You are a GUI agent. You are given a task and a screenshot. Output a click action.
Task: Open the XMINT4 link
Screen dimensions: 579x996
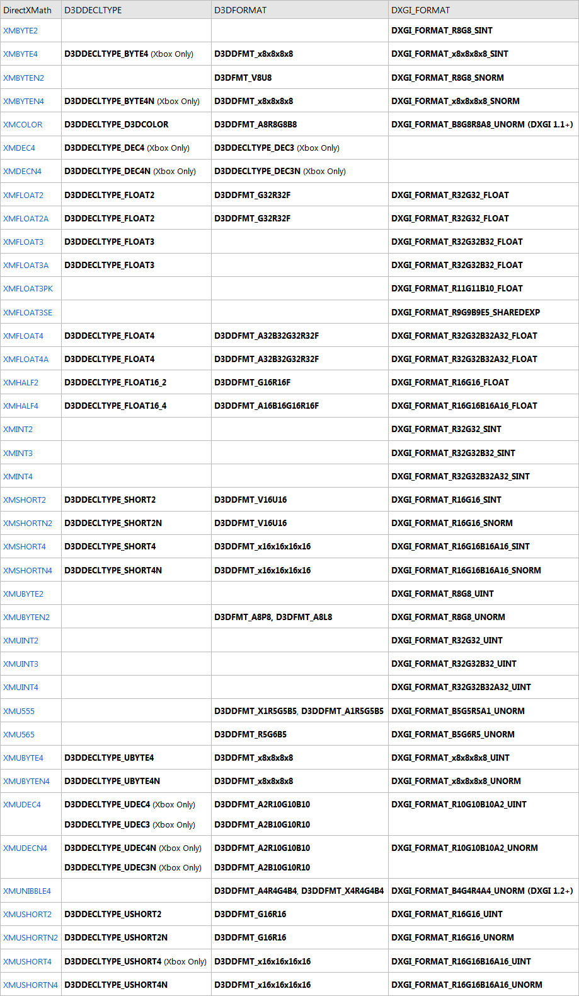pos(18,476)
